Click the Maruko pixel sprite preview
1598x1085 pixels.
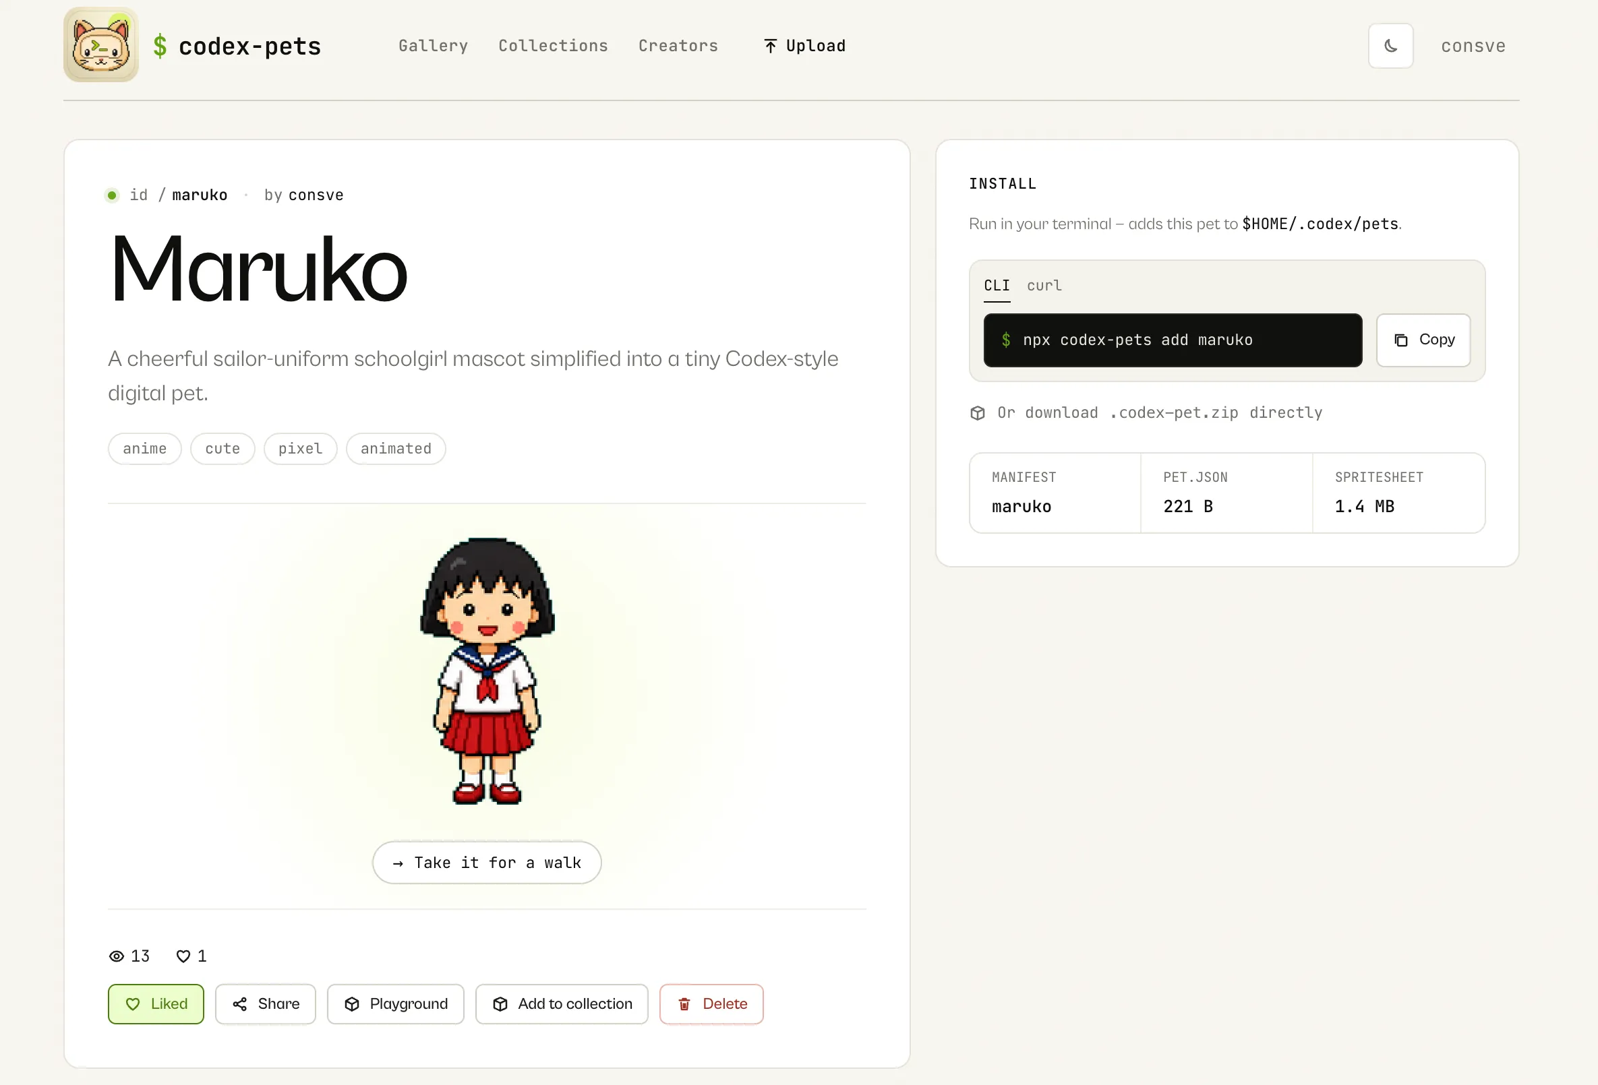coord(487,671)
